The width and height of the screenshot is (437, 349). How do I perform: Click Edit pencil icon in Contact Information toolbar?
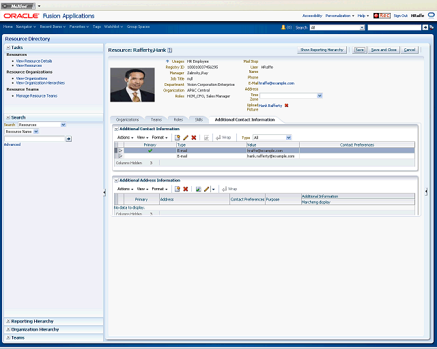tap(186, 138)
